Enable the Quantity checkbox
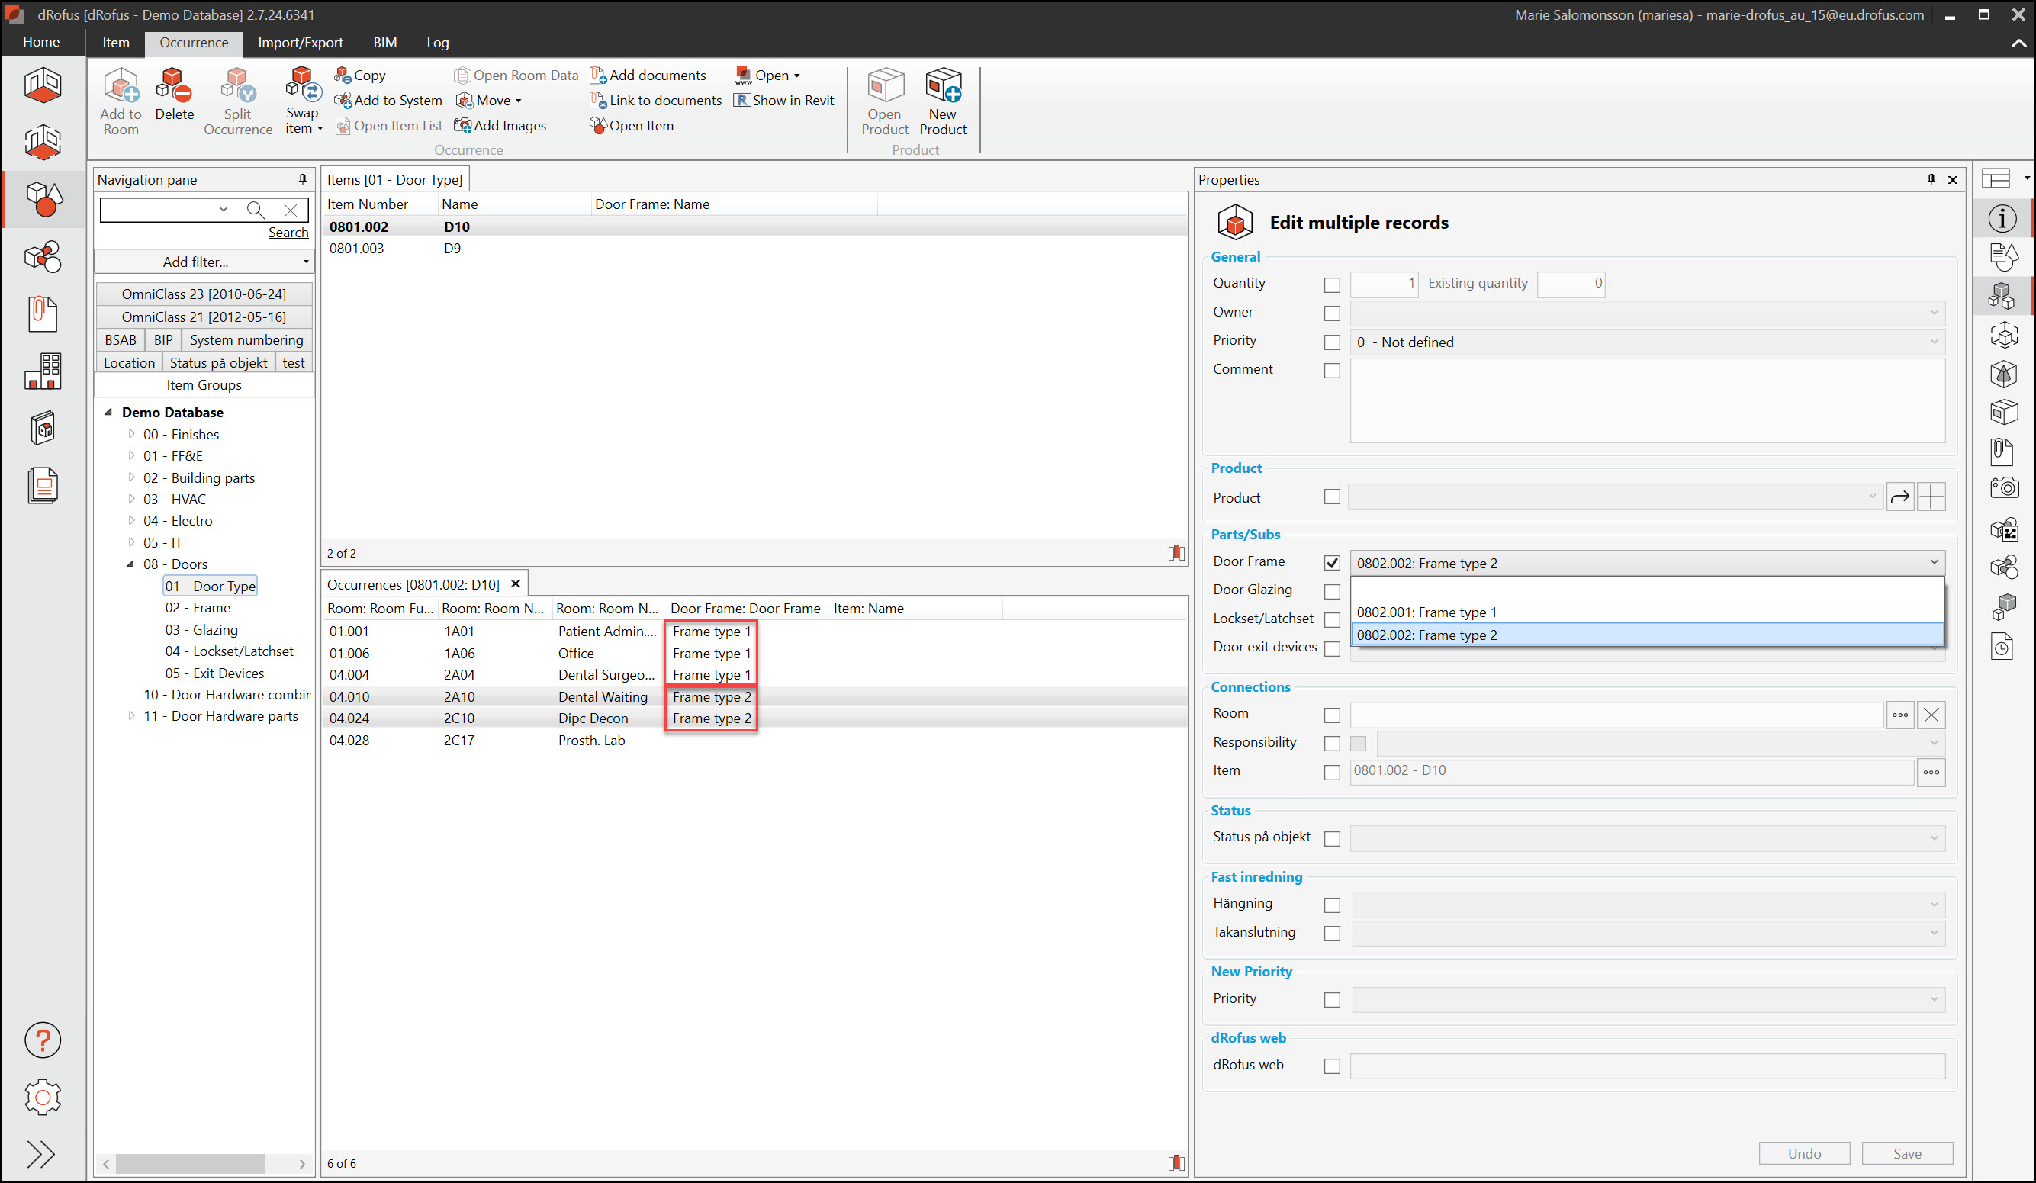The height and width of the screenshot is (1183, 2036). pos(1331,284)
